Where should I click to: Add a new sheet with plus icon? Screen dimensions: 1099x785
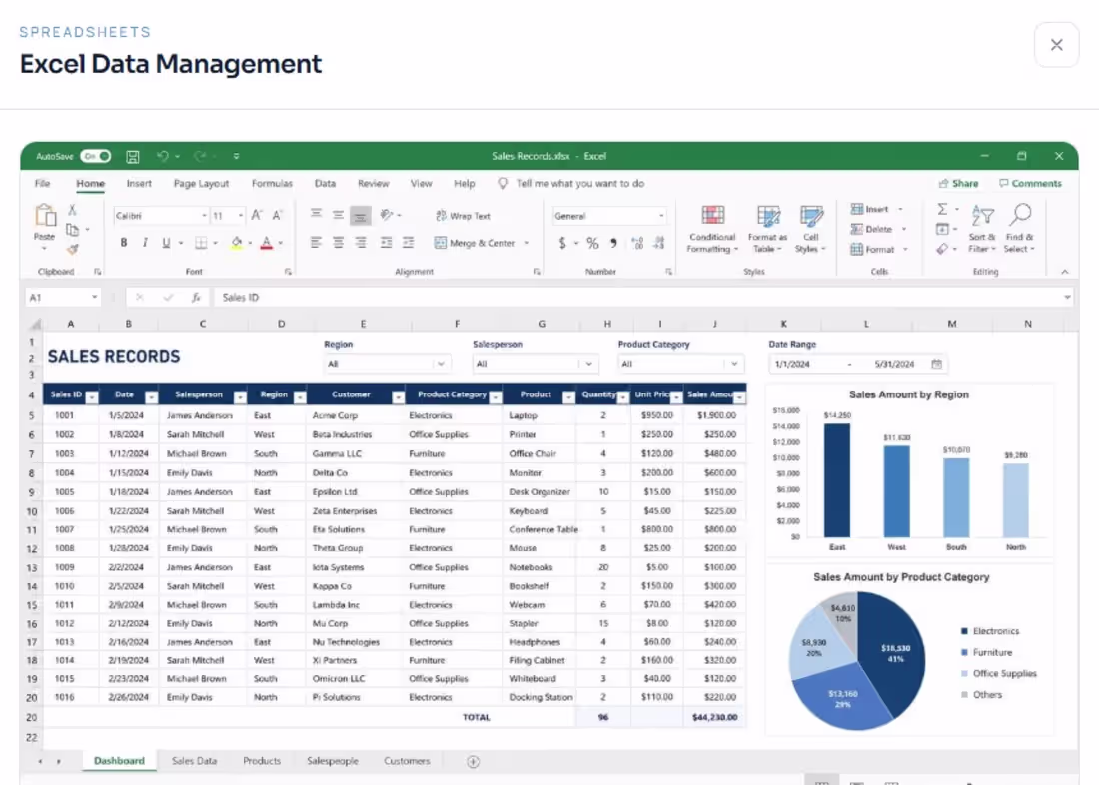(474, 762)
